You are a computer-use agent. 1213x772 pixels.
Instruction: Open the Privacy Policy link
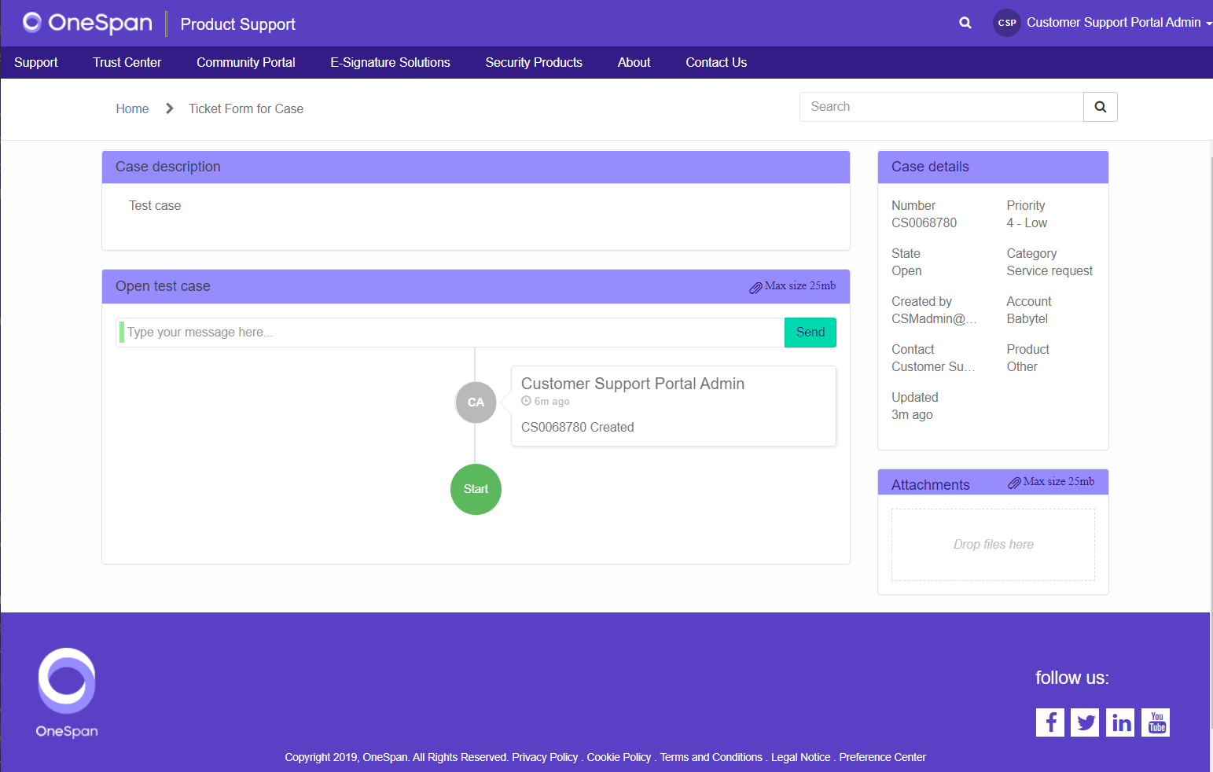point(545,757)
